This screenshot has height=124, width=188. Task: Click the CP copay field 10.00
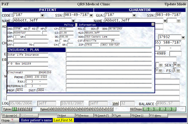point(66,29)
